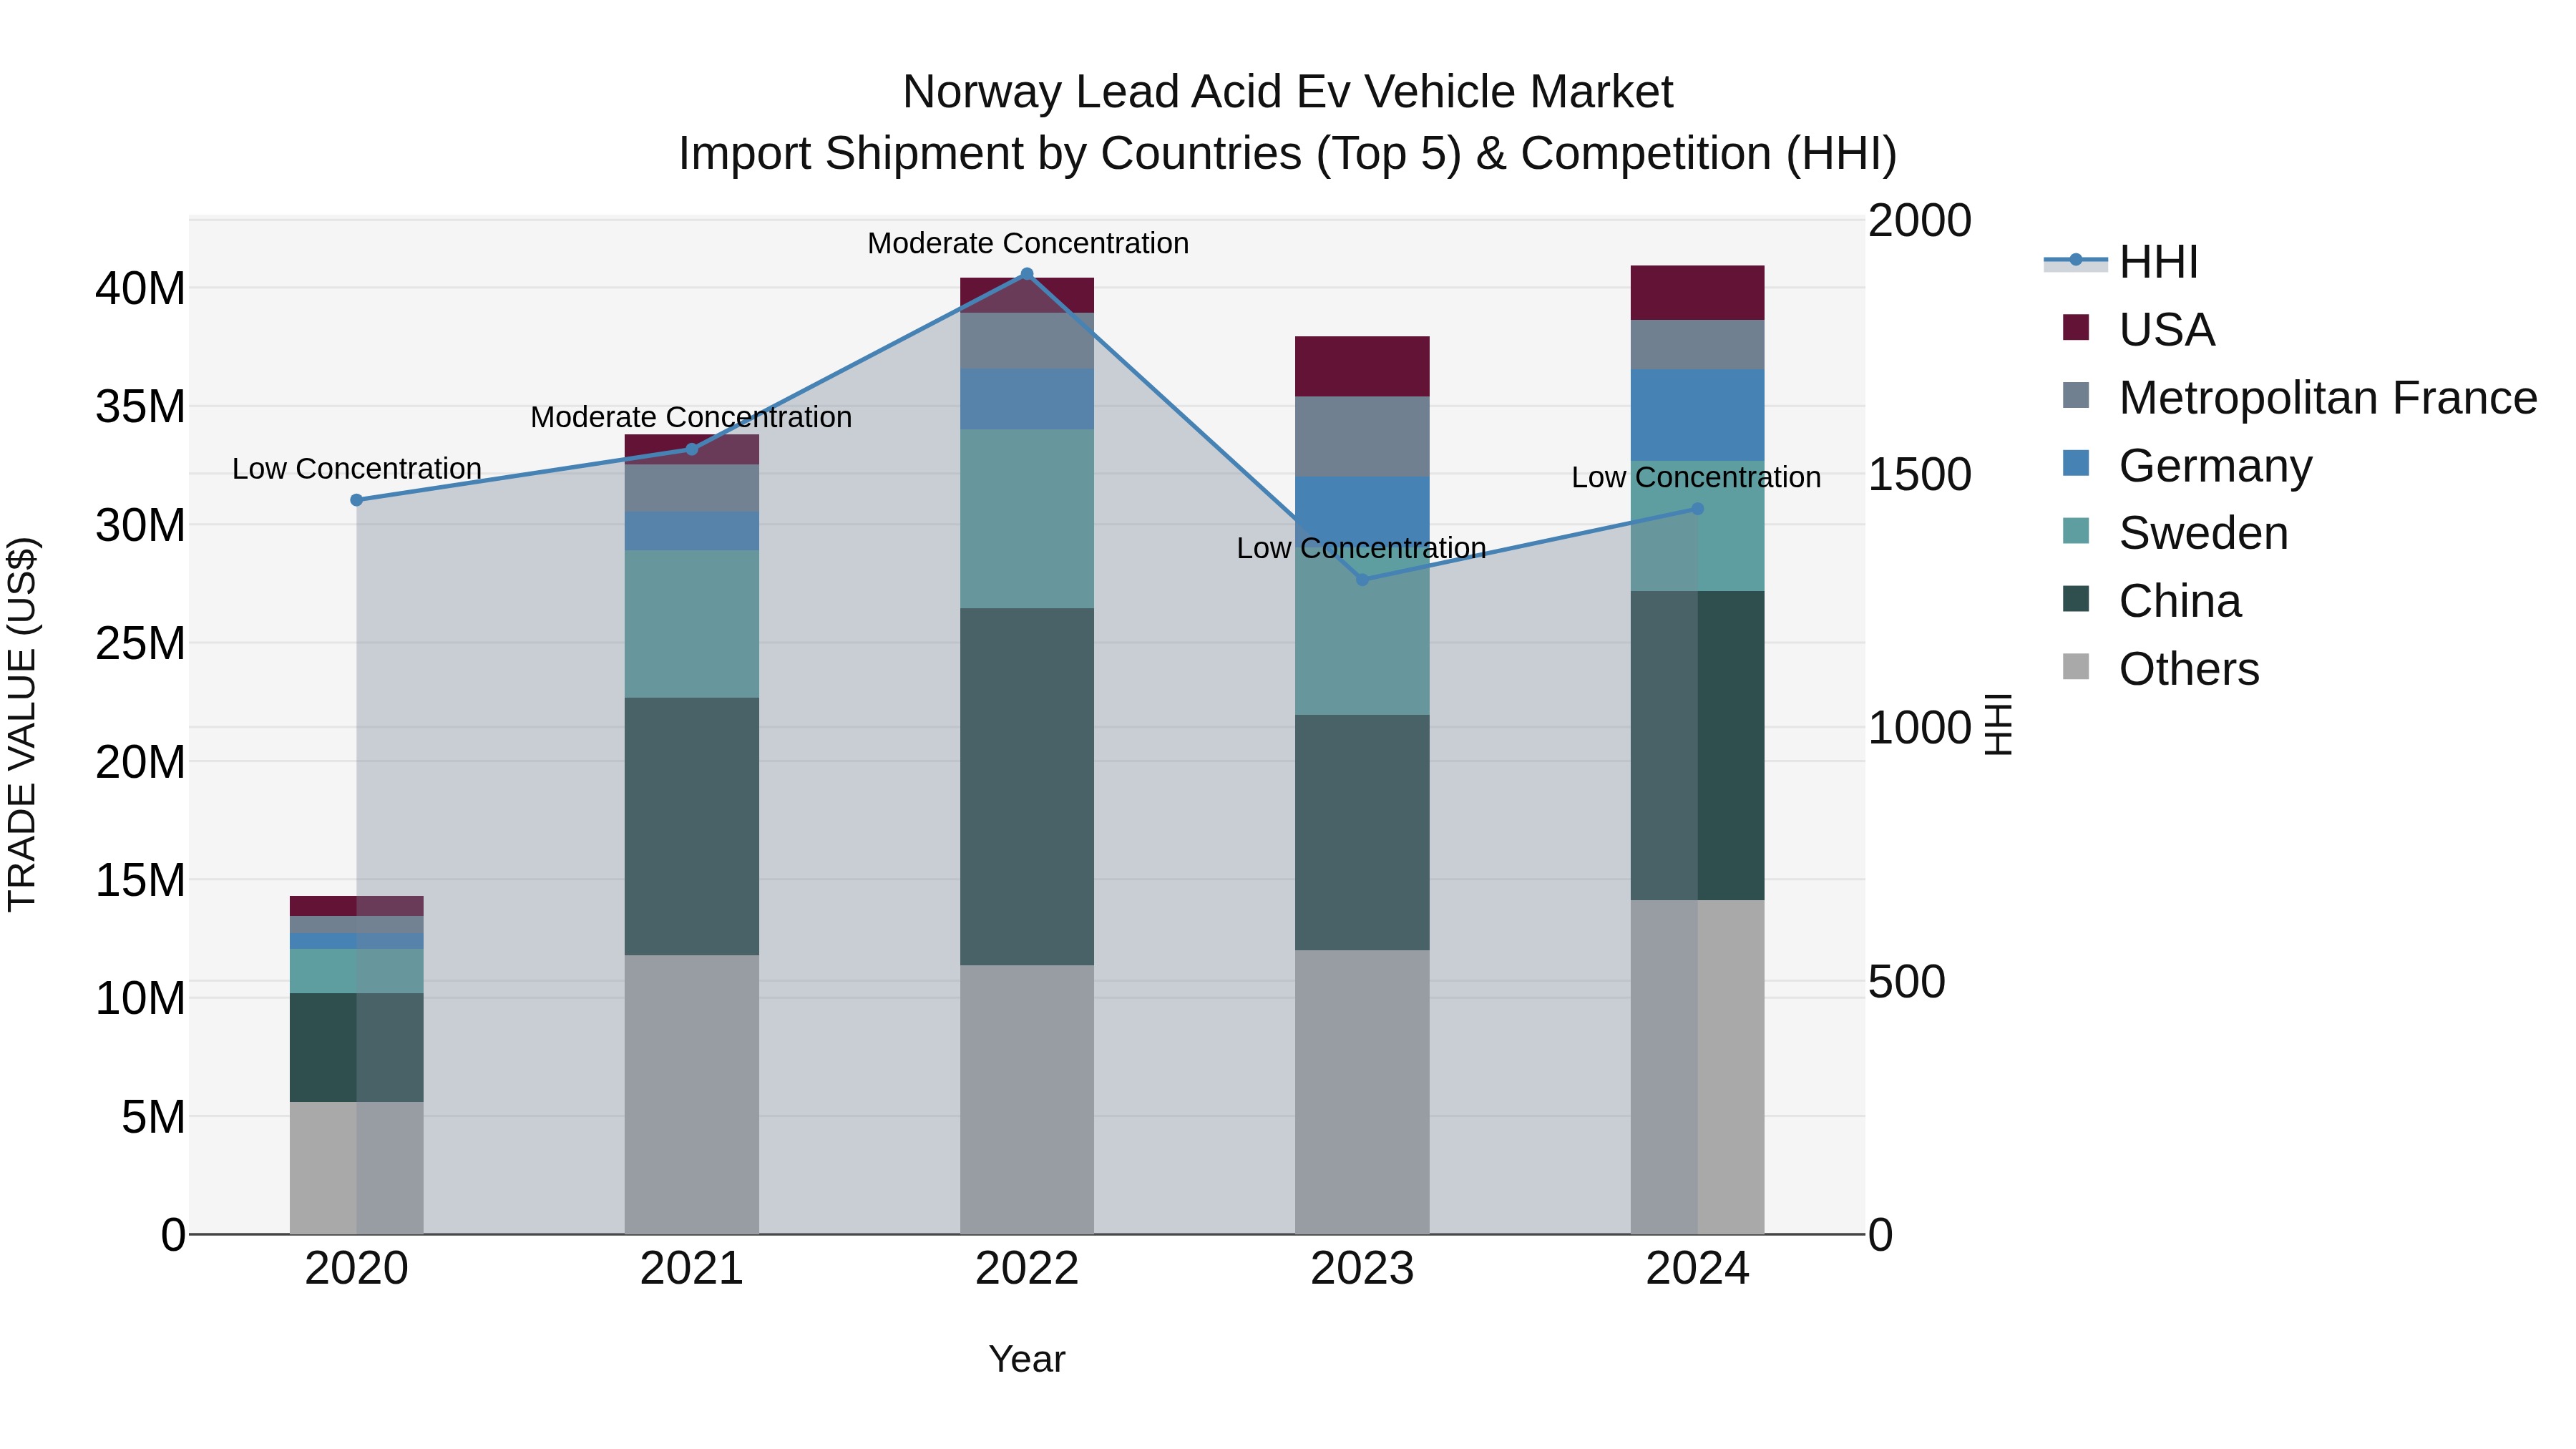Click the 2021 Others bar segment
Image resolution: width=2576 pixels, height=1449 pixels.
692,1094
